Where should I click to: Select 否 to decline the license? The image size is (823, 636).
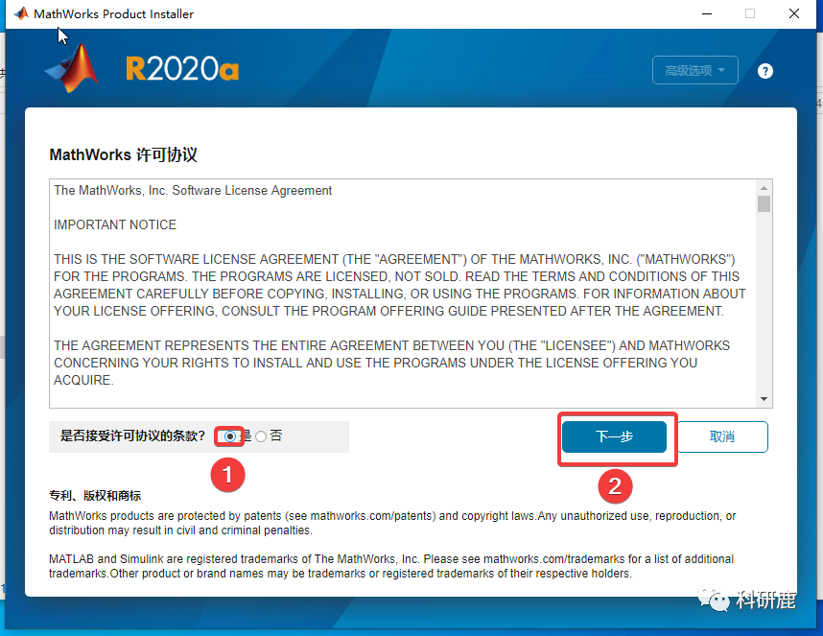(x=261, y=436)
